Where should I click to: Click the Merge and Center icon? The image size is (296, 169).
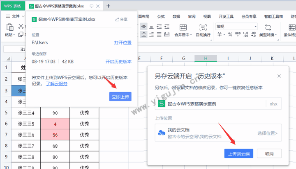pos(183,27)
